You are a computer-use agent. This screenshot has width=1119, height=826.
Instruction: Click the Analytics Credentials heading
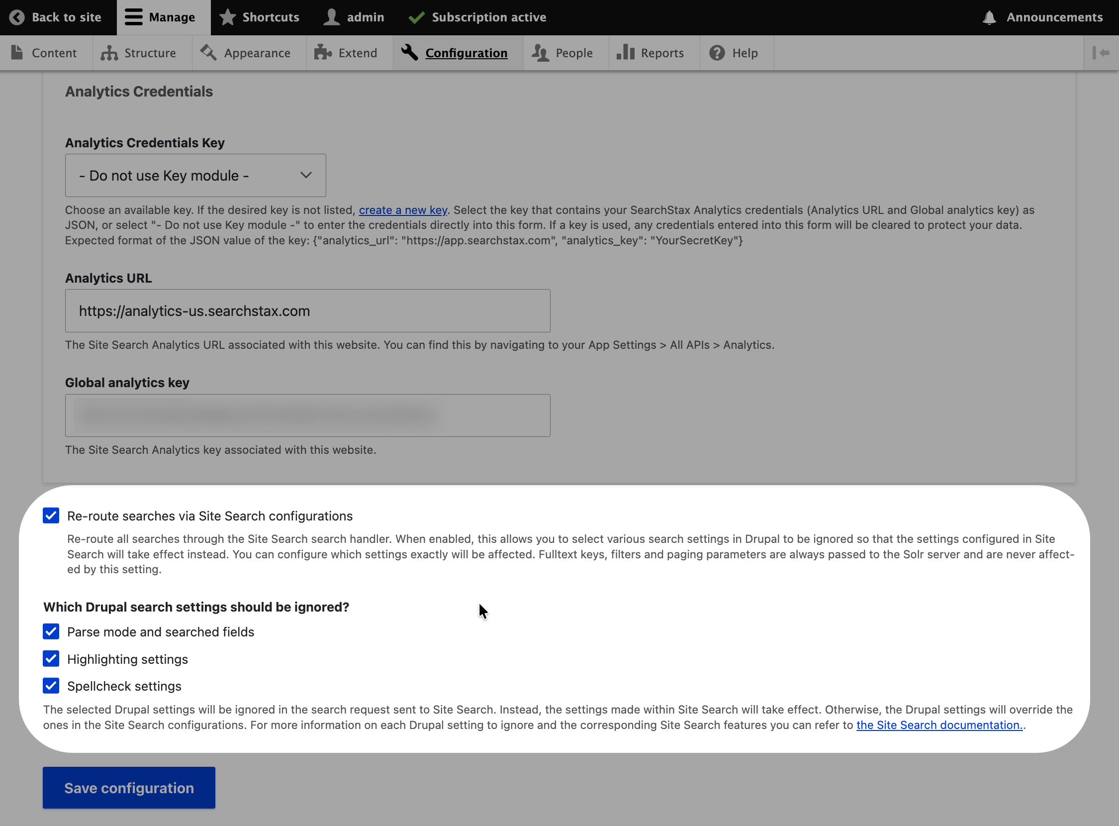(139, 92)
